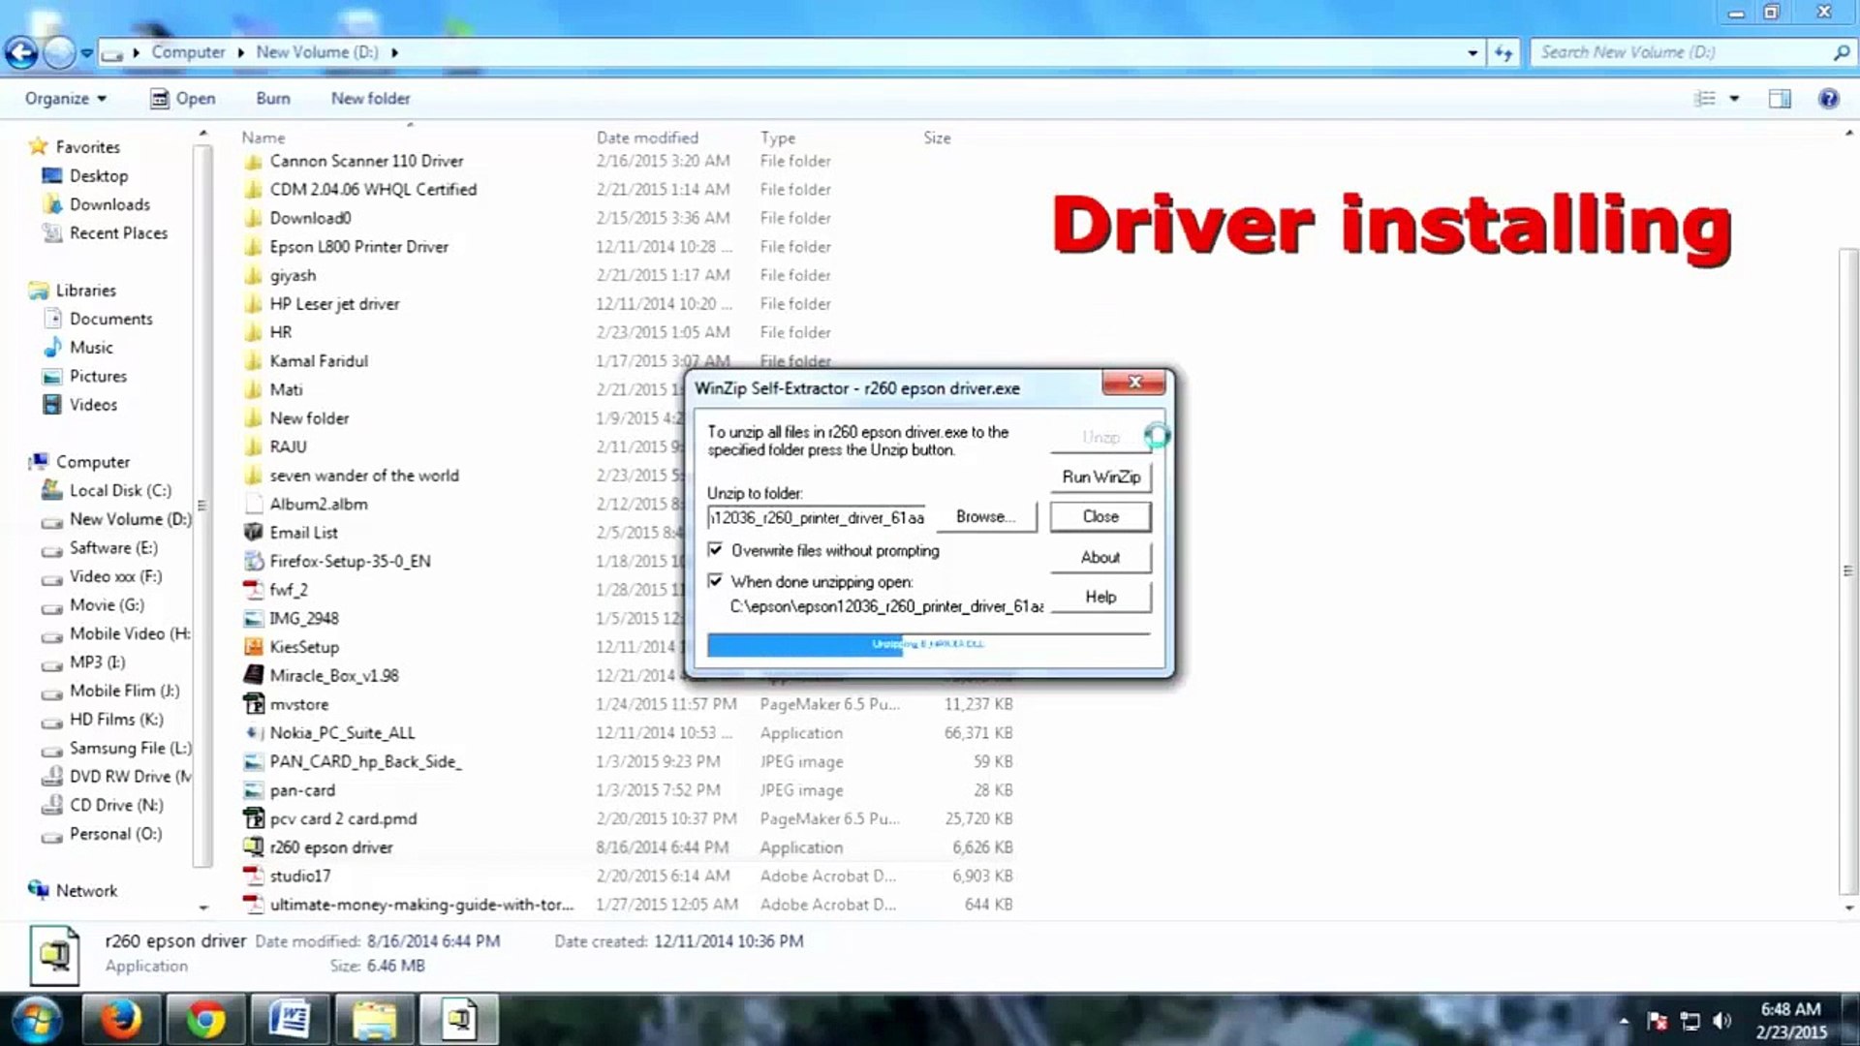This screenshot has height=1046, width=1860.
Task: Click the Browse... button
Action: pyautogui.click(x=985, y=517)
